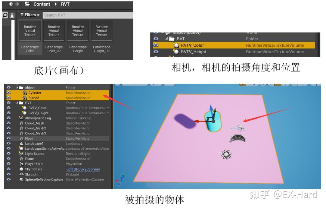Open the Filters dropdown
This screenshot has width=326, height=208.
pos(29,15)
